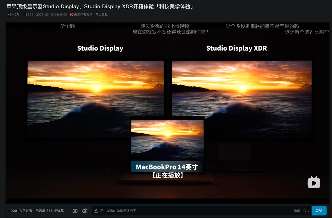The image size is (332, 218).
Task: Click the MacBookPro 14英寸 caption in video
Action: 167,167
